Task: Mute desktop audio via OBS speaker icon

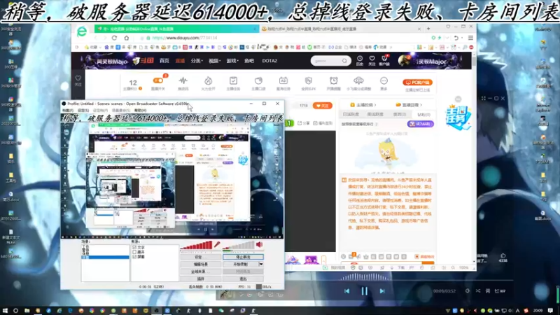Action: (259, 244)
